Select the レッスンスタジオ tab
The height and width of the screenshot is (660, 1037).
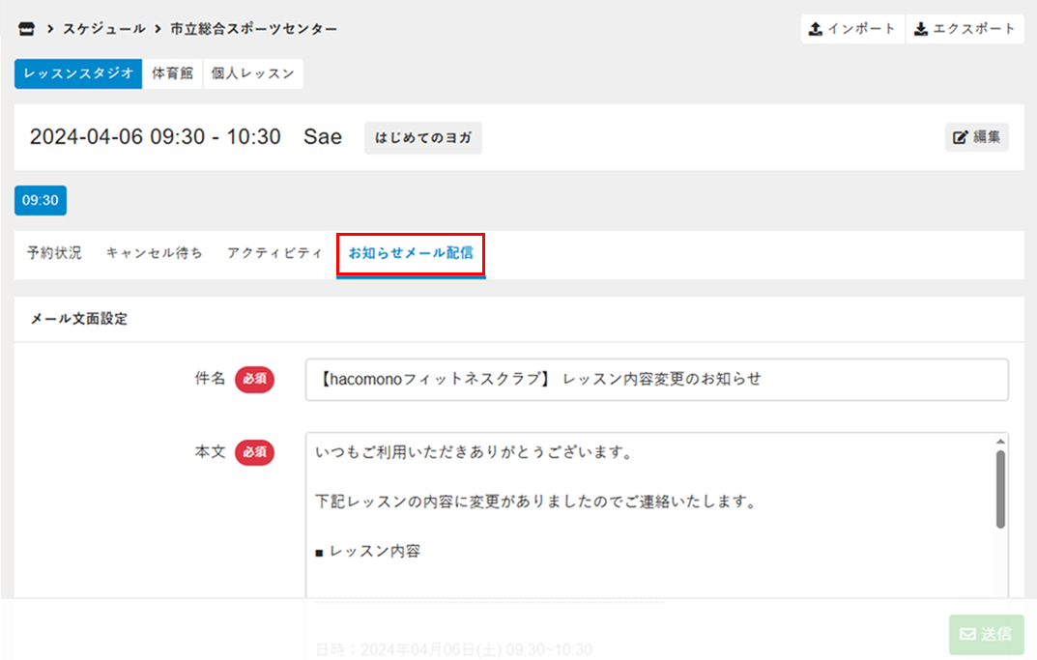coord(78,74)
